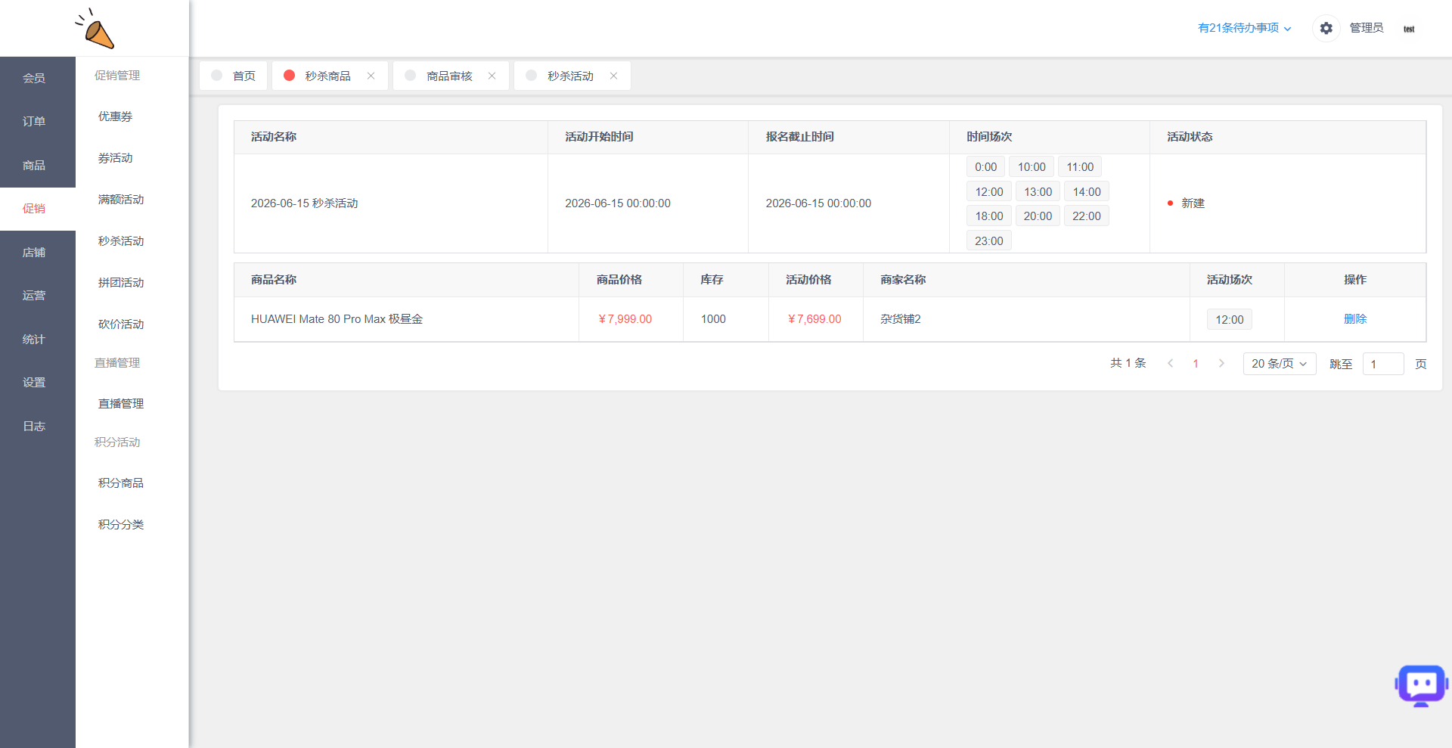Go to next page arrow
1452x748 pixels.
coord(1221,364)
